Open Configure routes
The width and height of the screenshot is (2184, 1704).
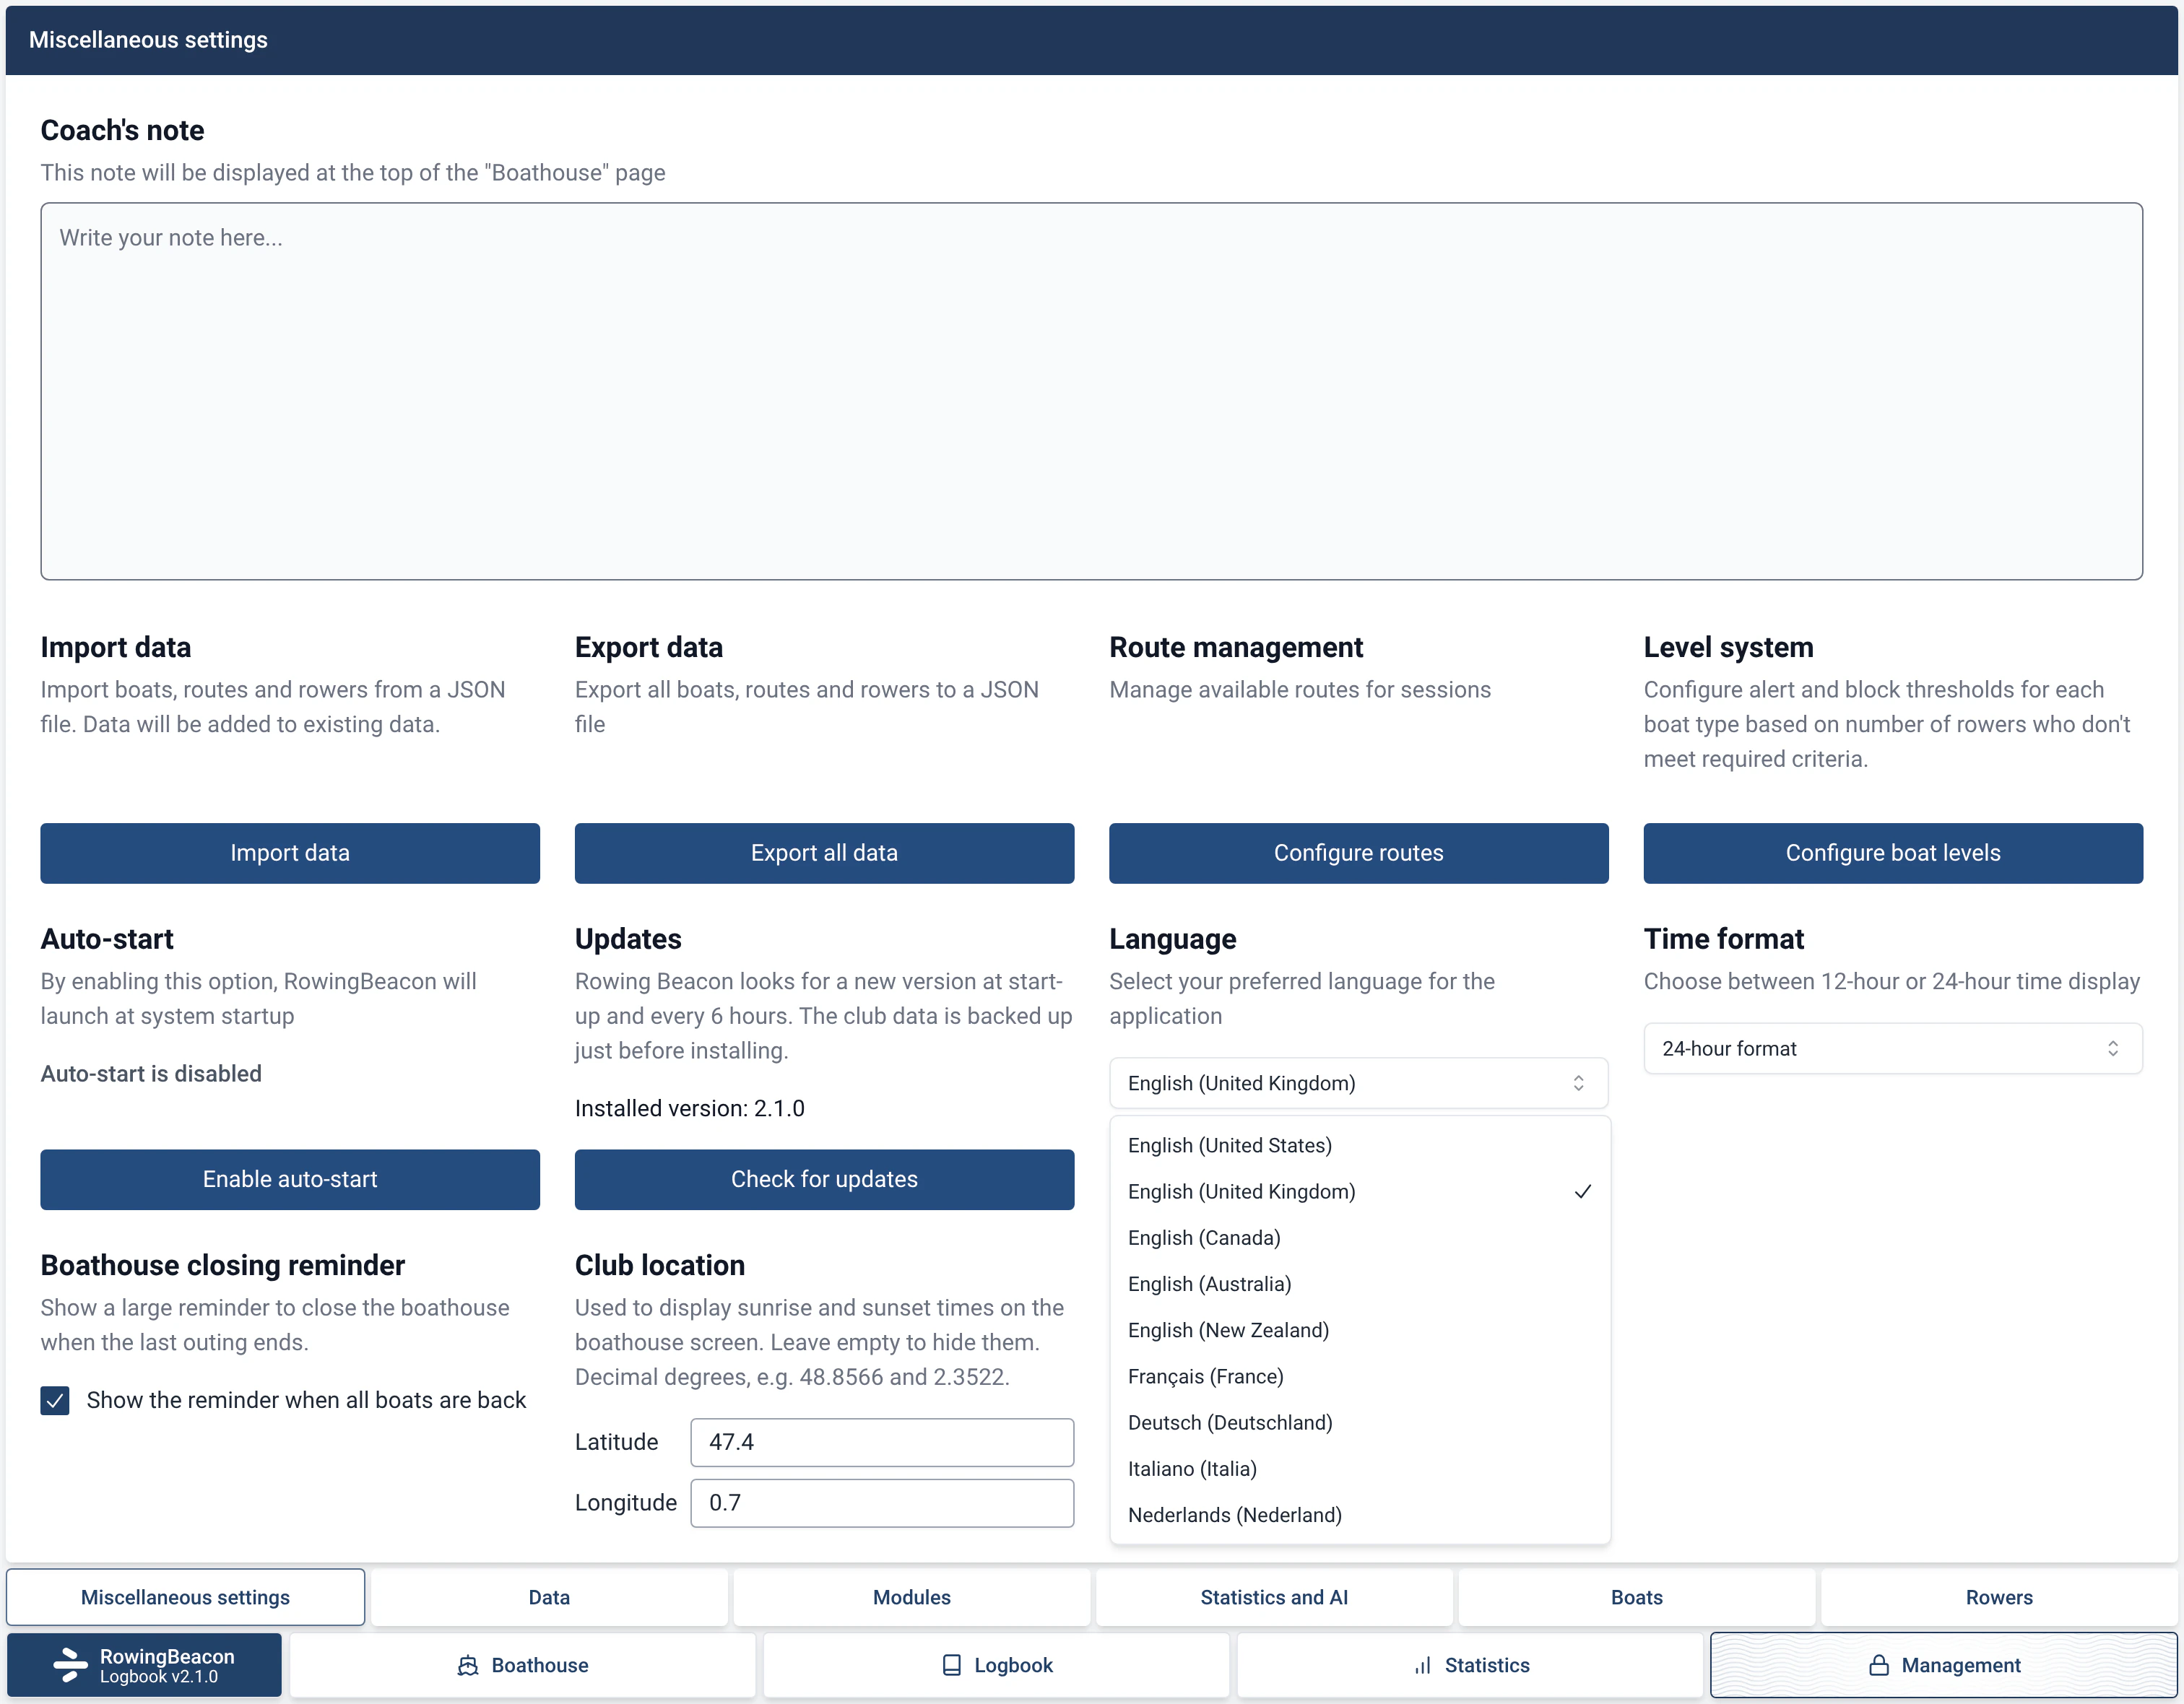pos(1358,853)
